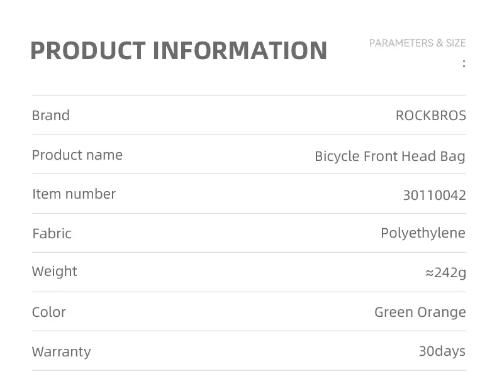Select the Brand row label

point(51,116)
